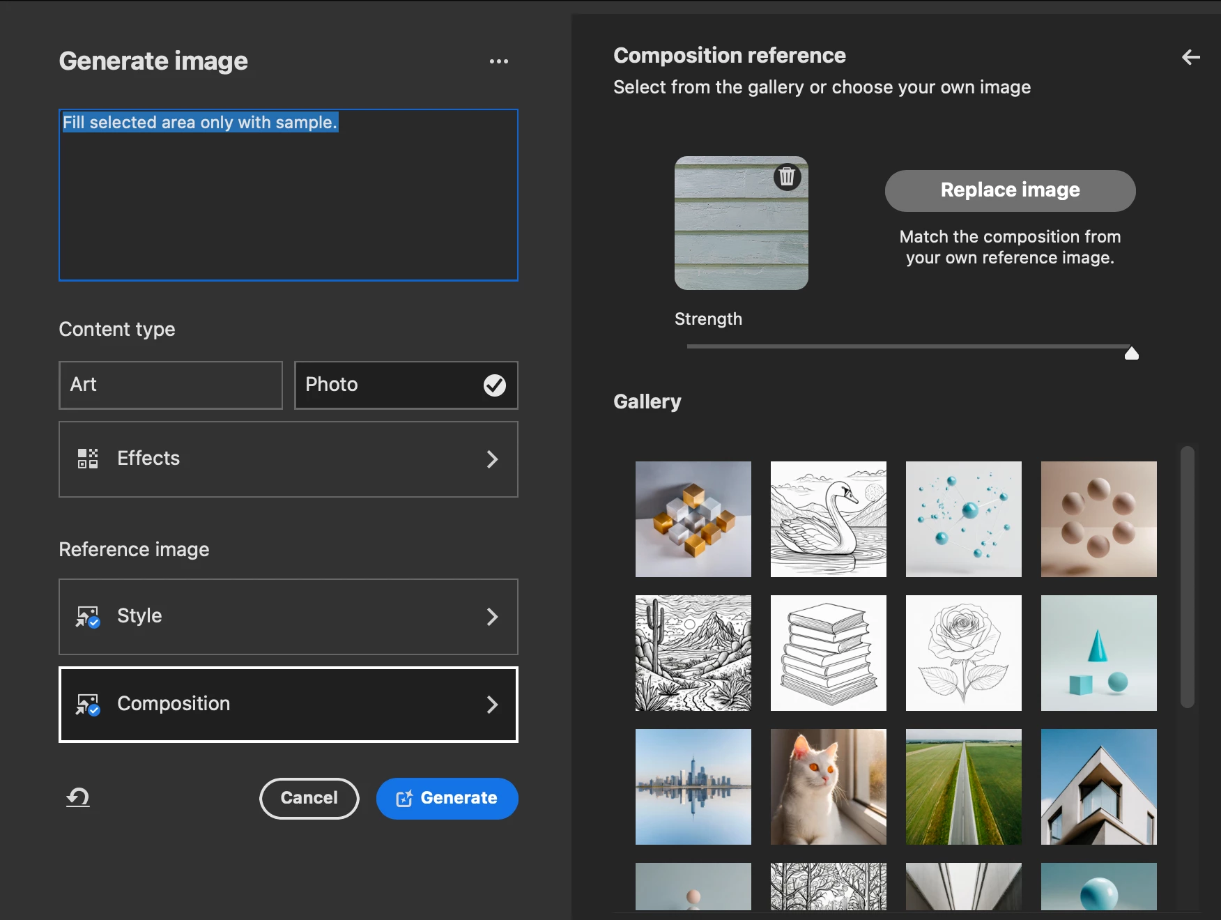1221x920 pixels.
Task: Click the sparkle icon on Generate
Action: 404,798
